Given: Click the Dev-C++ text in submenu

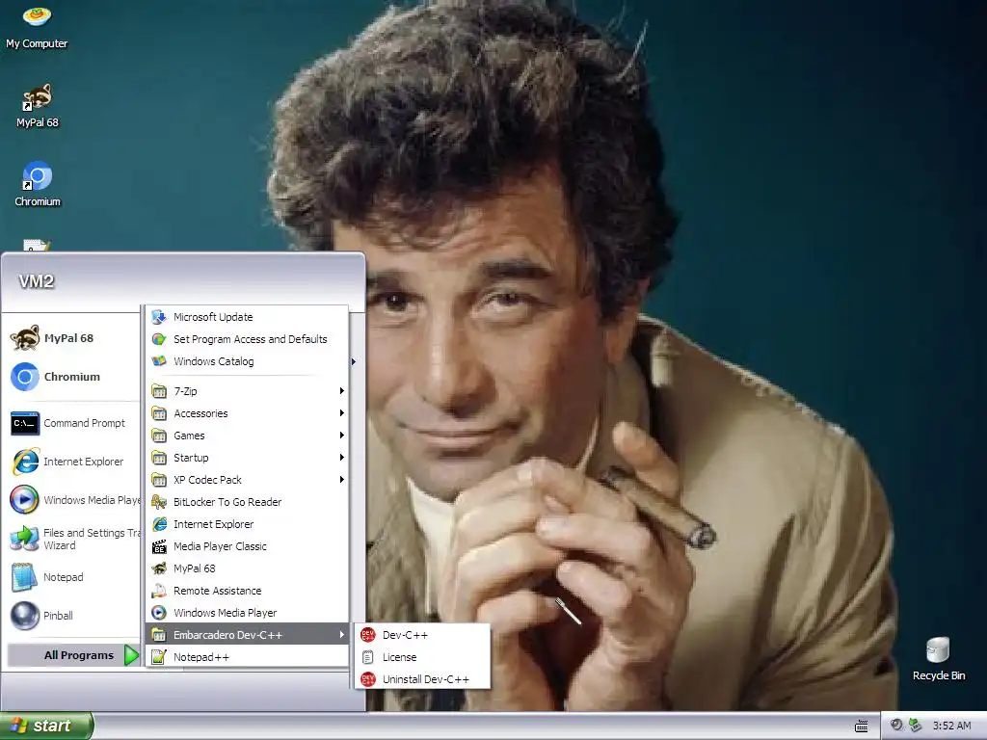Looking at the screenshot, I should [x=405, y=635].
